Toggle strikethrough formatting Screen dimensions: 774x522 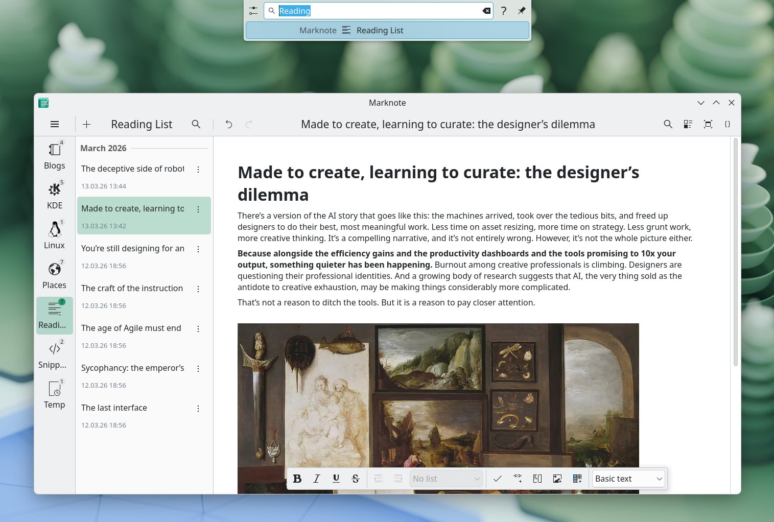click(356, 479)
